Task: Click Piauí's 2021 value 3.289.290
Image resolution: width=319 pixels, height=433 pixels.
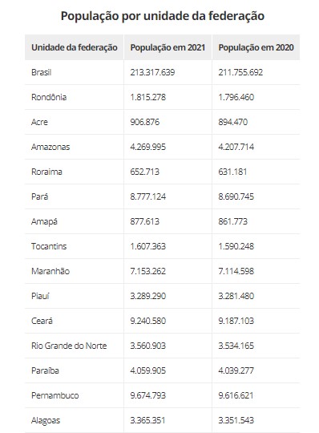Action: coord(148,296)
